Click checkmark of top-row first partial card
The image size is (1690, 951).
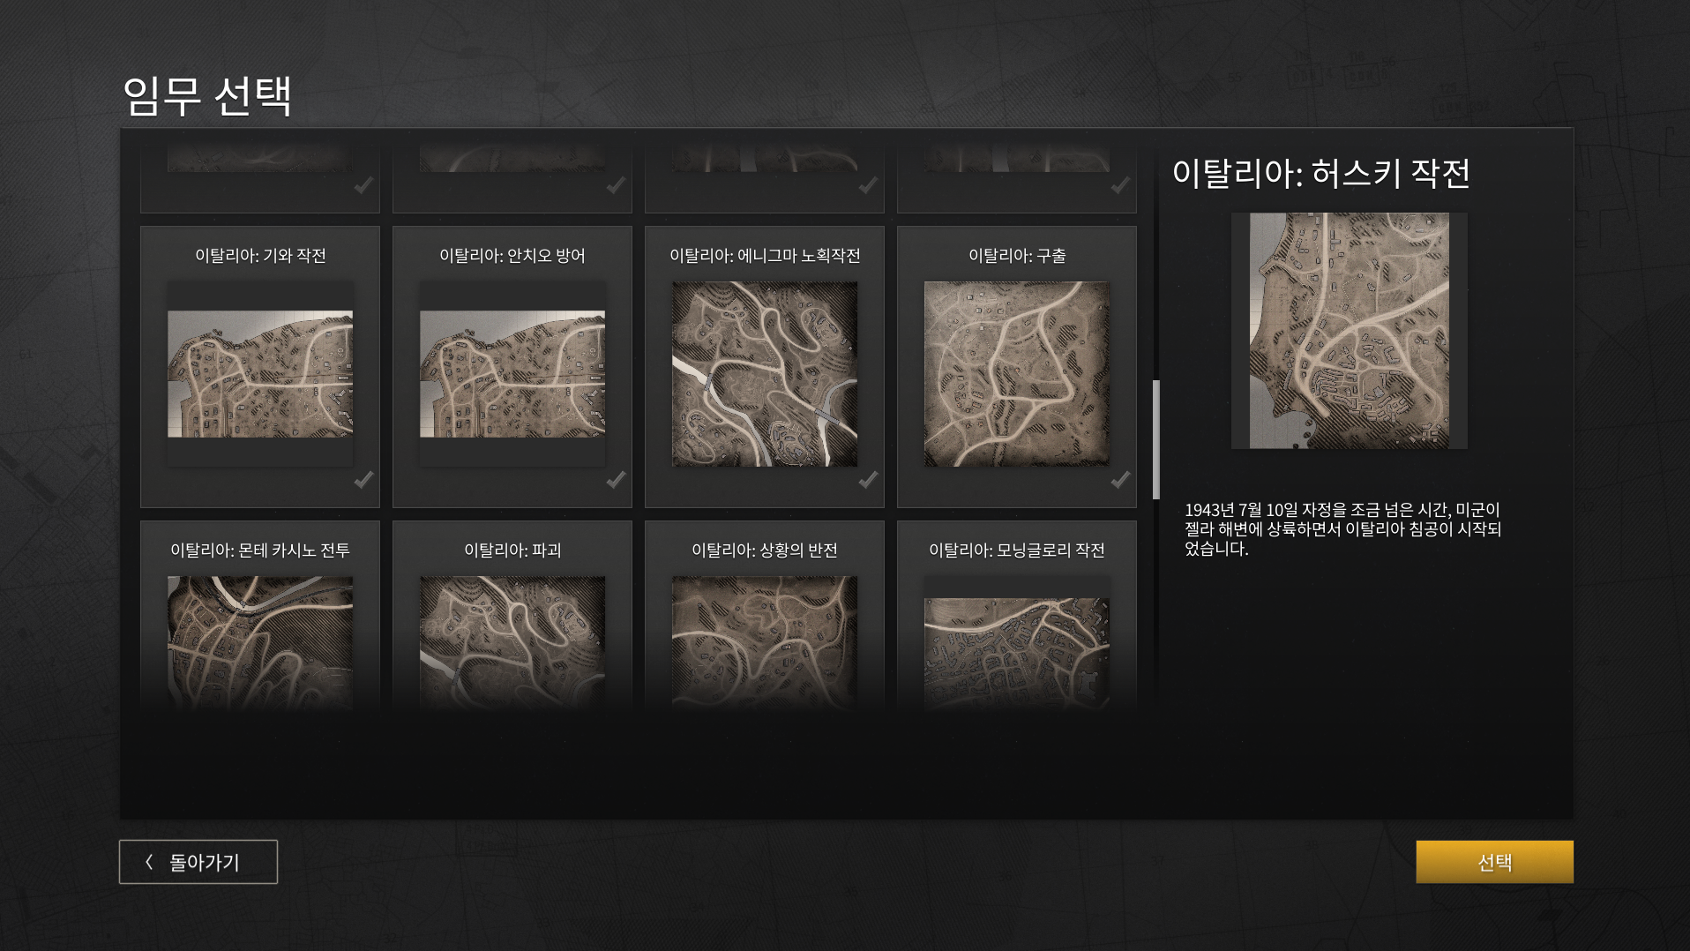[363, 185]
